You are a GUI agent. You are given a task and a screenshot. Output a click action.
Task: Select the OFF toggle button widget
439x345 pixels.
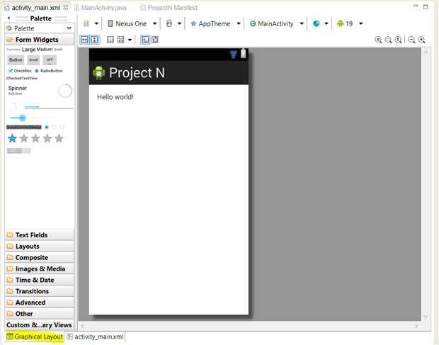pyautogui.click(x=50, y=60)
